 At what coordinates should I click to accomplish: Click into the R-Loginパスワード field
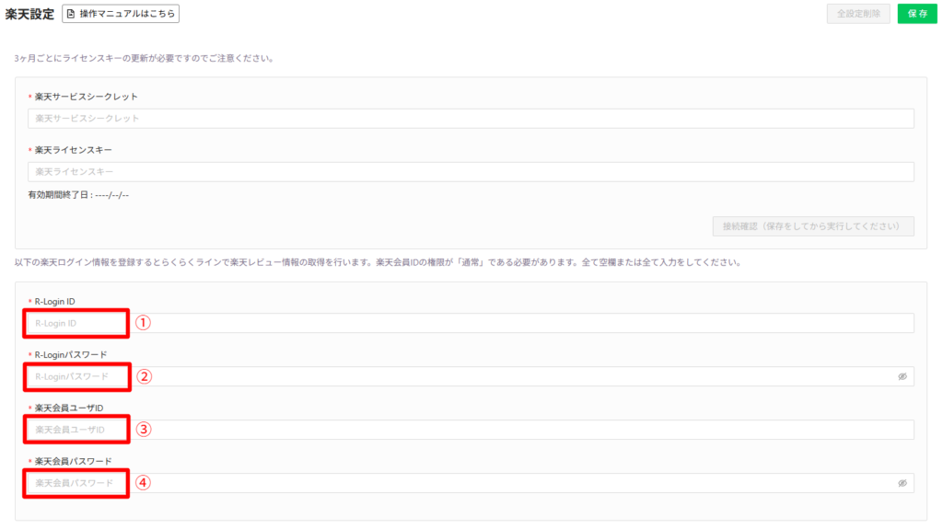[x=471, y=376]
